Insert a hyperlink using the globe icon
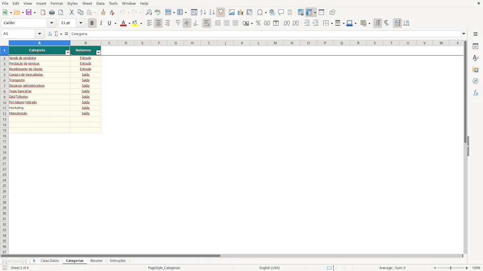This screenshot has height=271, width=483. coord(272,12)
